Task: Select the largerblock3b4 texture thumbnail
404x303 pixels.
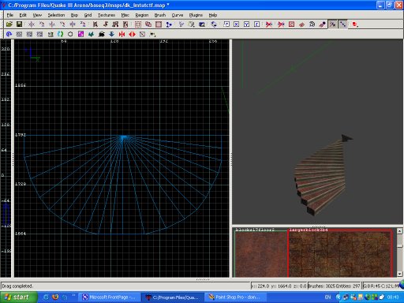Action: pyautogui.click(x=341, y=253)
